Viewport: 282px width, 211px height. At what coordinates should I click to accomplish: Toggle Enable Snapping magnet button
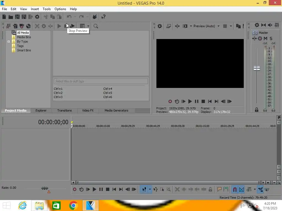pyautogui.click(x=235, y=190)
